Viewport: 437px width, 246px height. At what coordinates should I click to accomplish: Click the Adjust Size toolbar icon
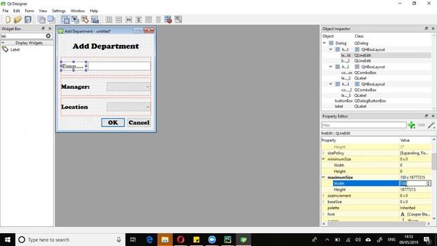click(x=178, y=20)
